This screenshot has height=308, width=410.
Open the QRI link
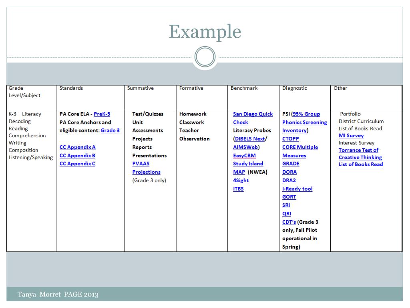(287, 214)
